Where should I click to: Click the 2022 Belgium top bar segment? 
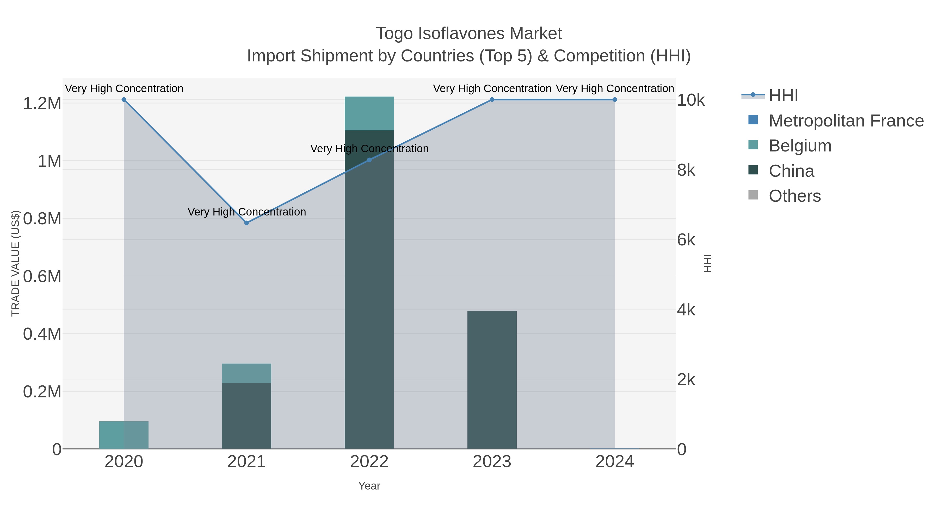369,113
